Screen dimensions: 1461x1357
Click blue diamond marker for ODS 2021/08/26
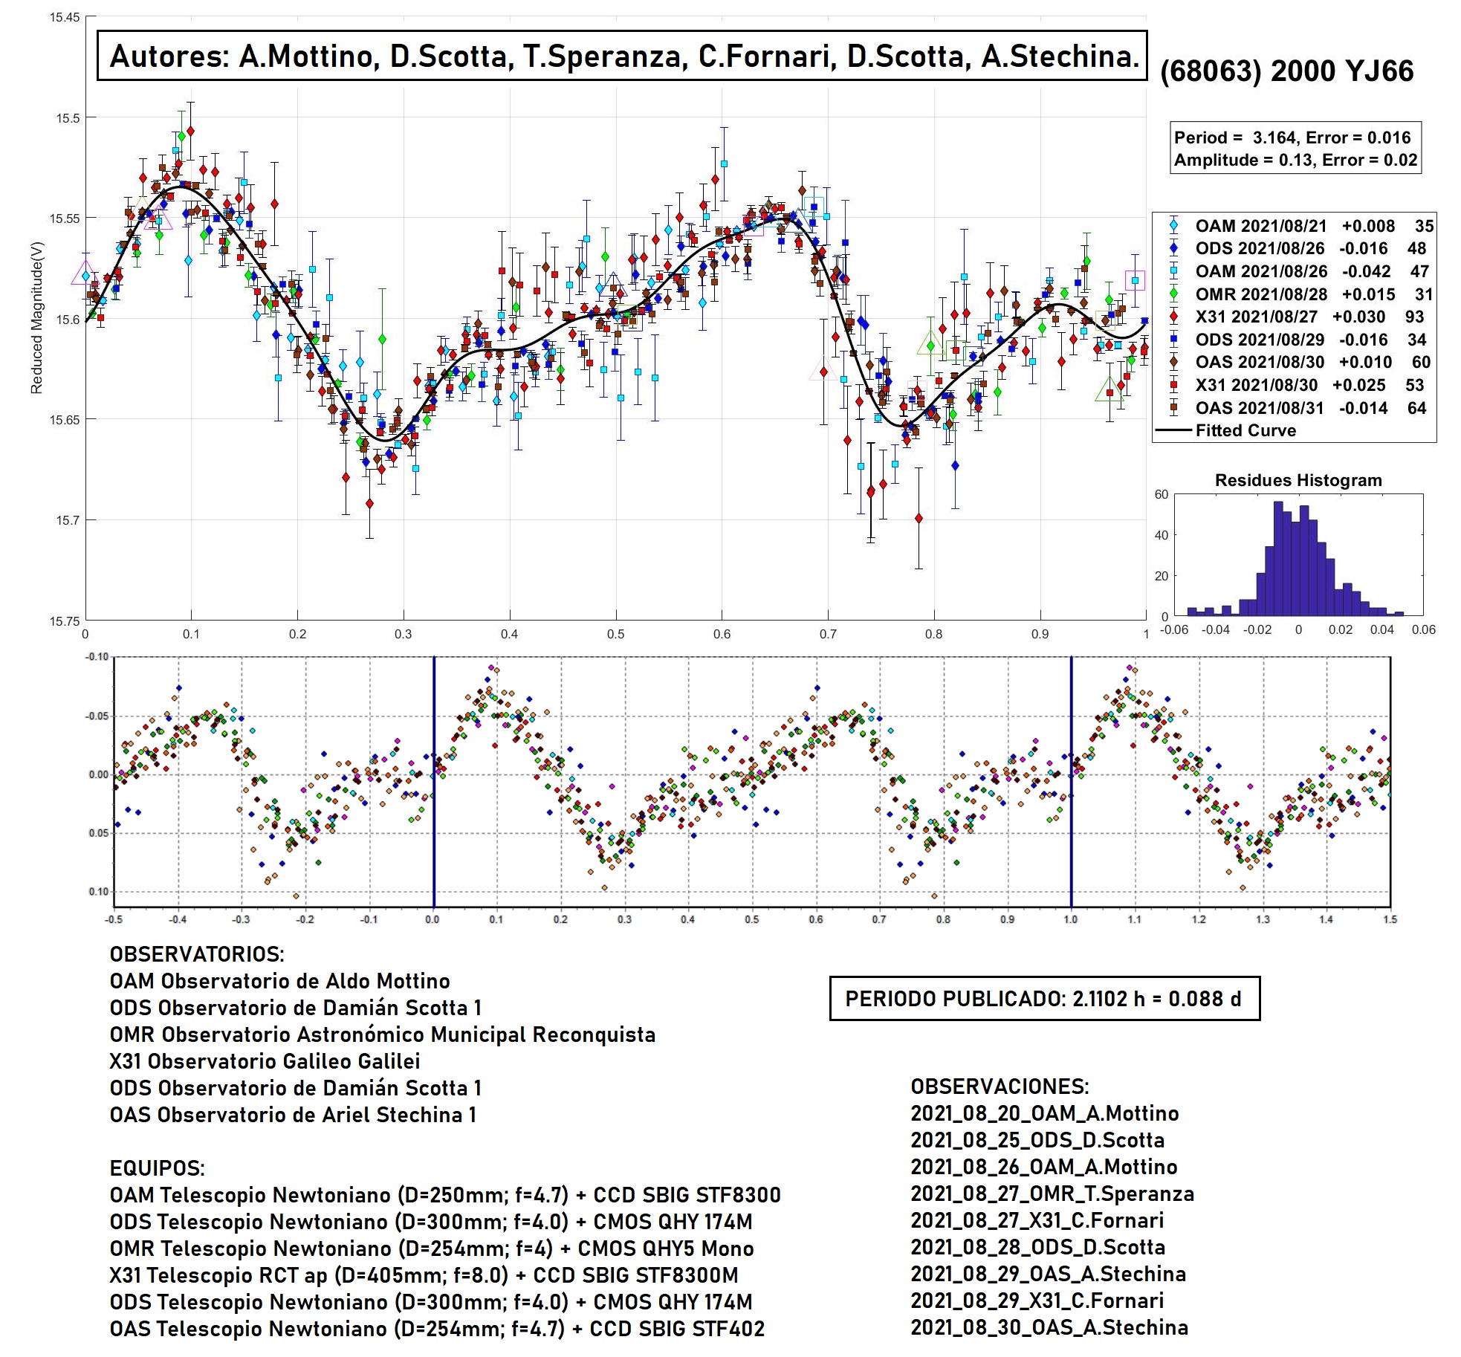[x=1173, y=248]
